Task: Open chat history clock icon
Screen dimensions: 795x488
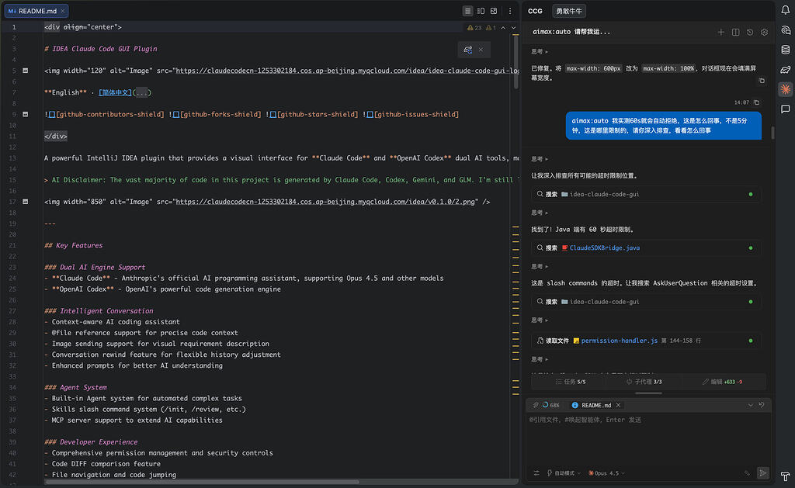Action: [750, 32]
